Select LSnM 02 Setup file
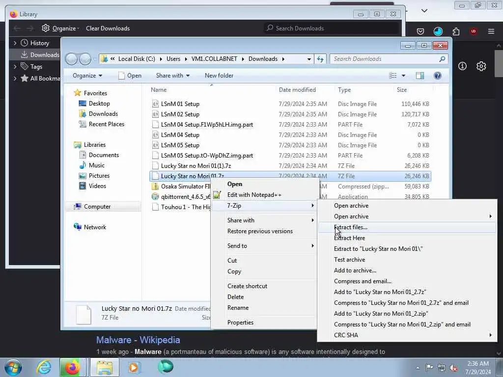503x377 pixels. click(x=180, y=114)
